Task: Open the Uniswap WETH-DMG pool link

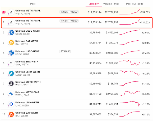Action: pyautogui.click(x=27, y=92)
